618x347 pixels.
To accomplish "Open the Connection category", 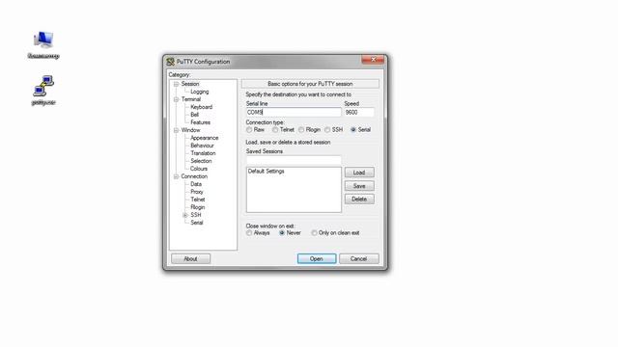I will [194, 176].
